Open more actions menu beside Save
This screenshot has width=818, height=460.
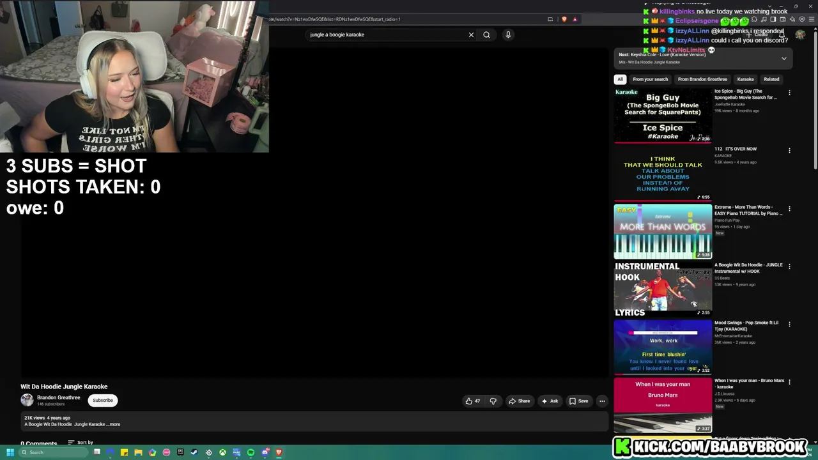point(602,401)
